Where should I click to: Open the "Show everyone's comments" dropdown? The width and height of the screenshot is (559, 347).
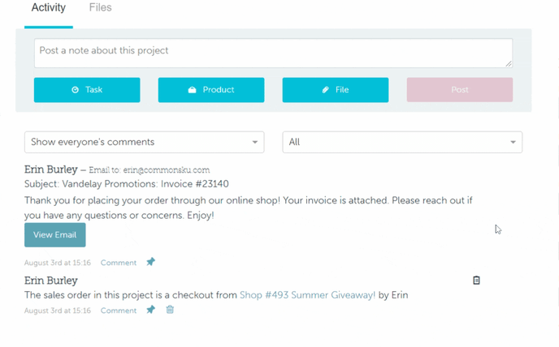pos(144,142)
